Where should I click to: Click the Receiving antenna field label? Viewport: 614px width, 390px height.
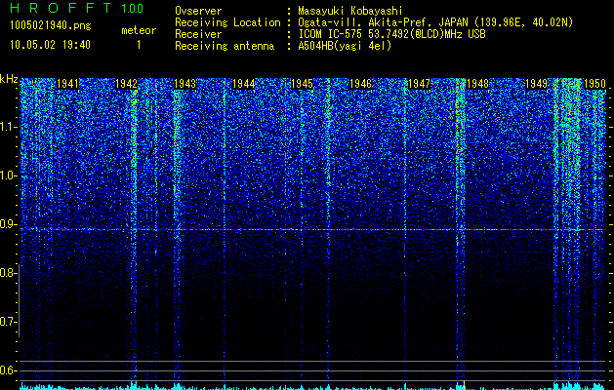coord(225,46)
